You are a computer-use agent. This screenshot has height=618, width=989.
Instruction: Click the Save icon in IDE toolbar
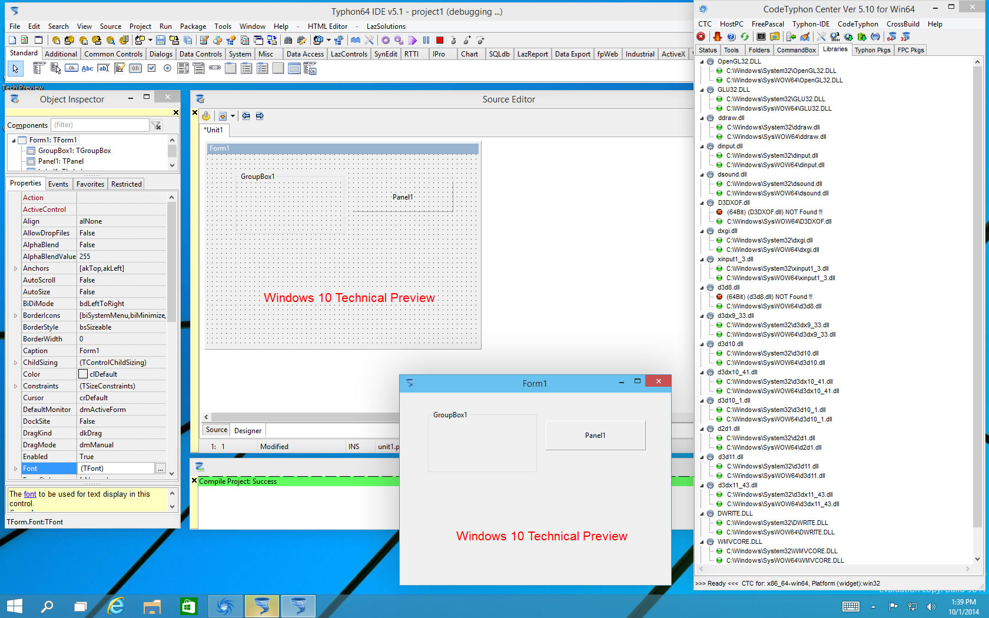(x=160, y=40)
